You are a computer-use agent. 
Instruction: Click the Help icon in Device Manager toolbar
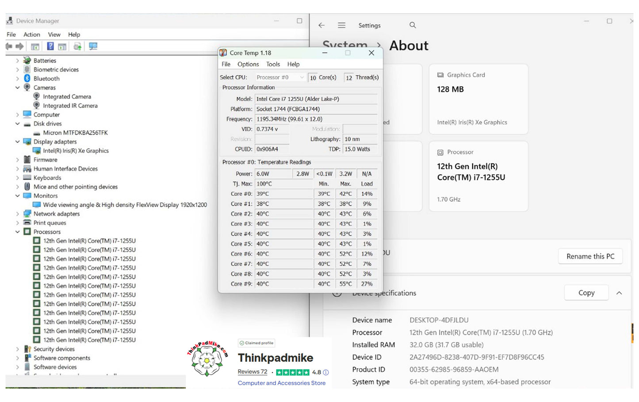click(50, 46)
